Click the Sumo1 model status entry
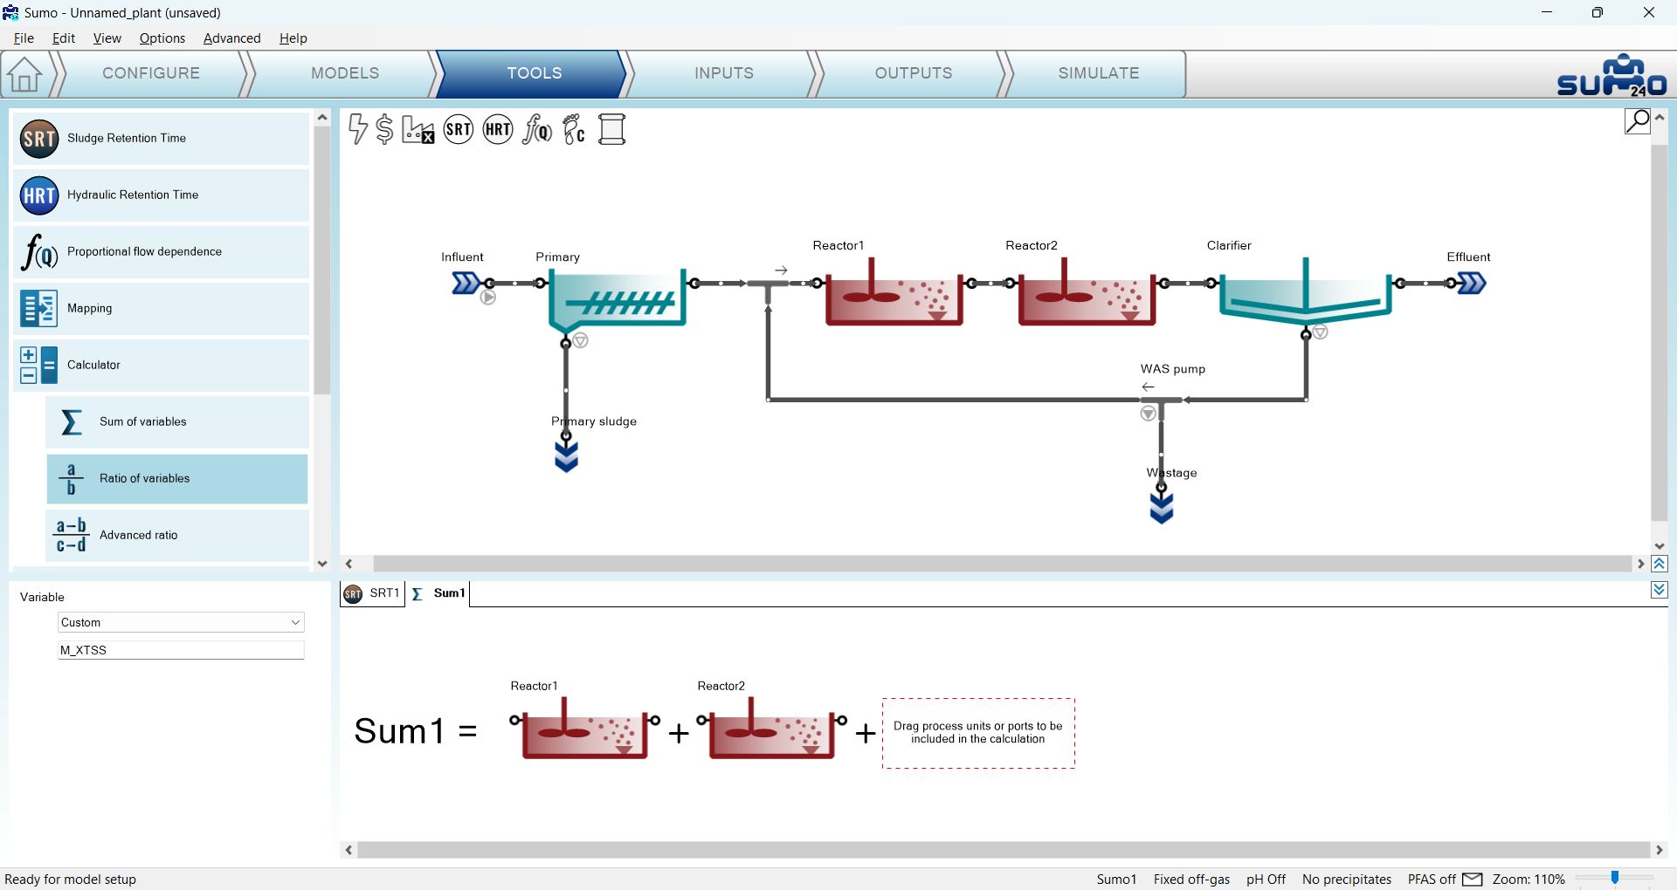The width and height of the screenshot is (1677, 890). 1116,880
